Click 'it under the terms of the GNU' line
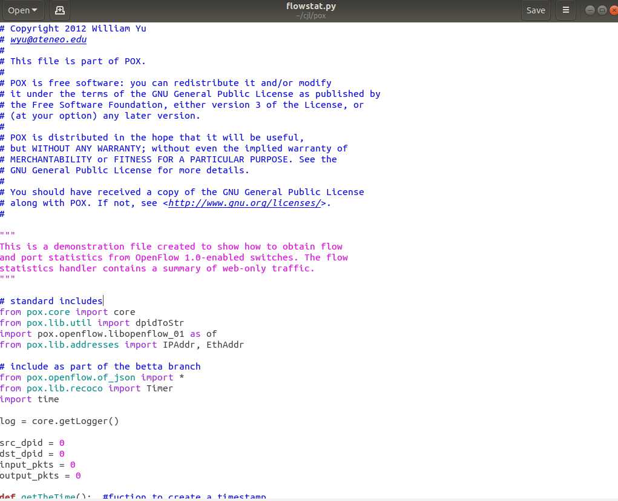 coord(191,94)
